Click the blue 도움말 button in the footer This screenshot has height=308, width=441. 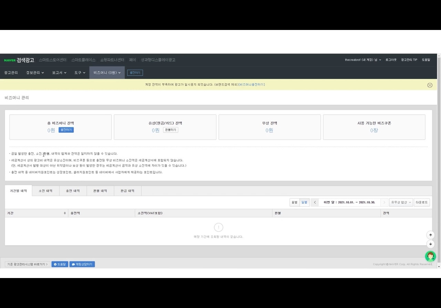[60, 264]
